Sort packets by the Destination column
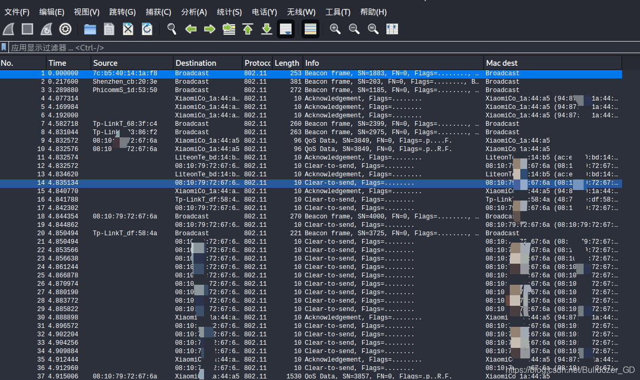The width and height of the screenshot is (640, 380). pos(208,63)
